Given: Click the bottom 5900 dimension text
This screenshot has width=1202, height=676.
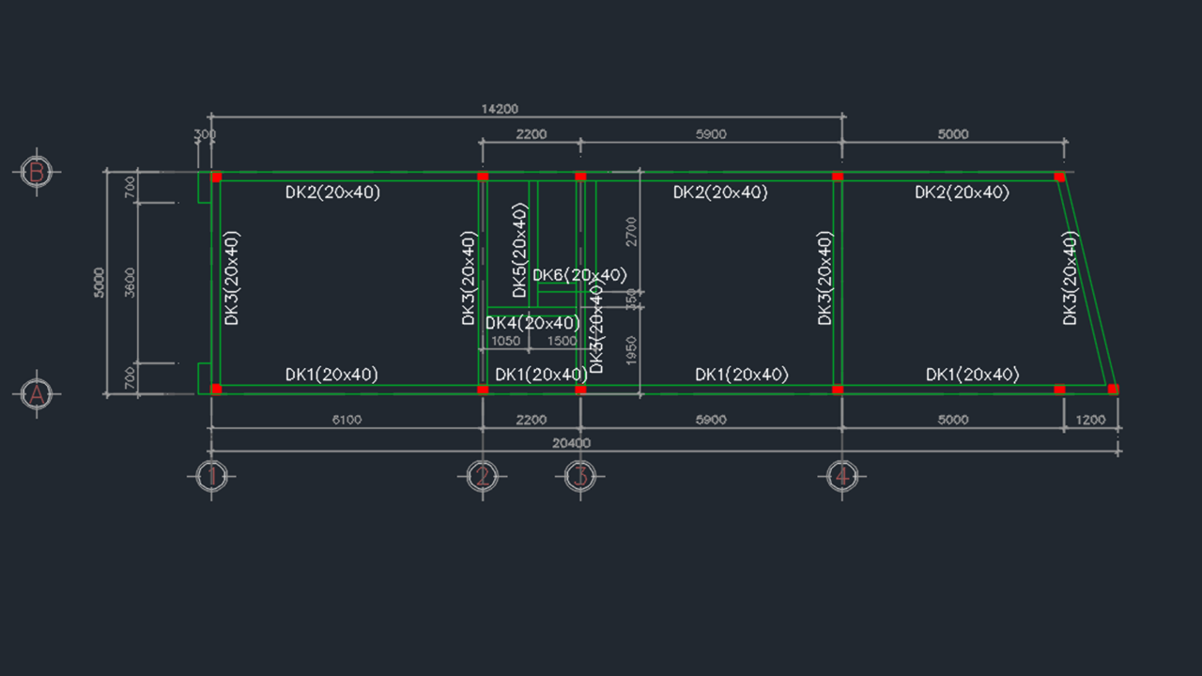Looking at the screenshot, I should click(710, 420).
